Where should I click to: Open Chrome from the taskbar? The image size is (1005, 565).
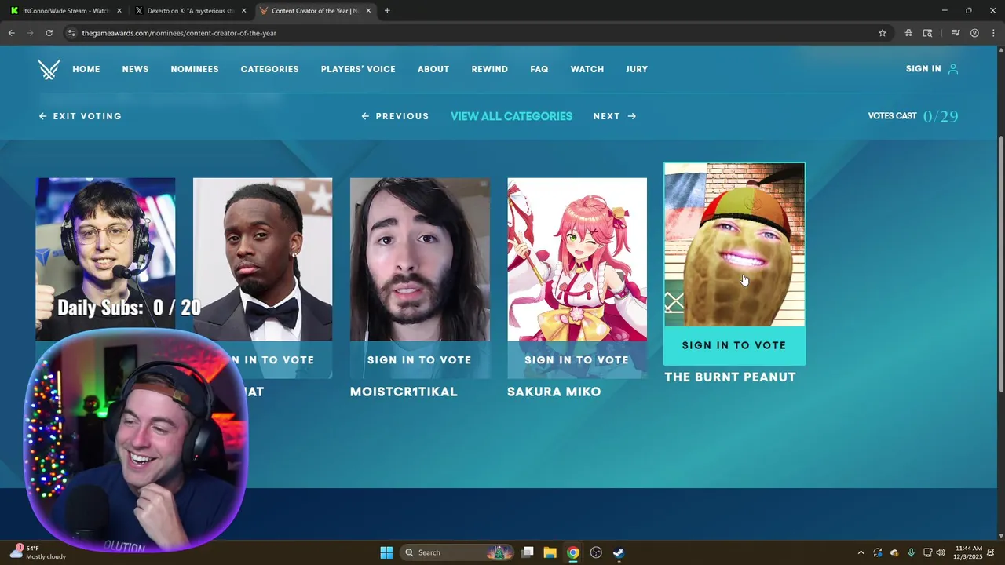573,552
